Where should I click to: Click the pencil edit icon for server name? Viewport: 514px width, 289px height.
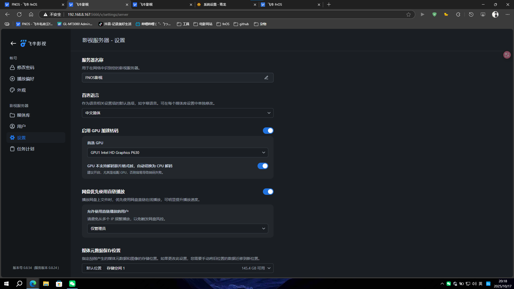click(x=266, y=78)
